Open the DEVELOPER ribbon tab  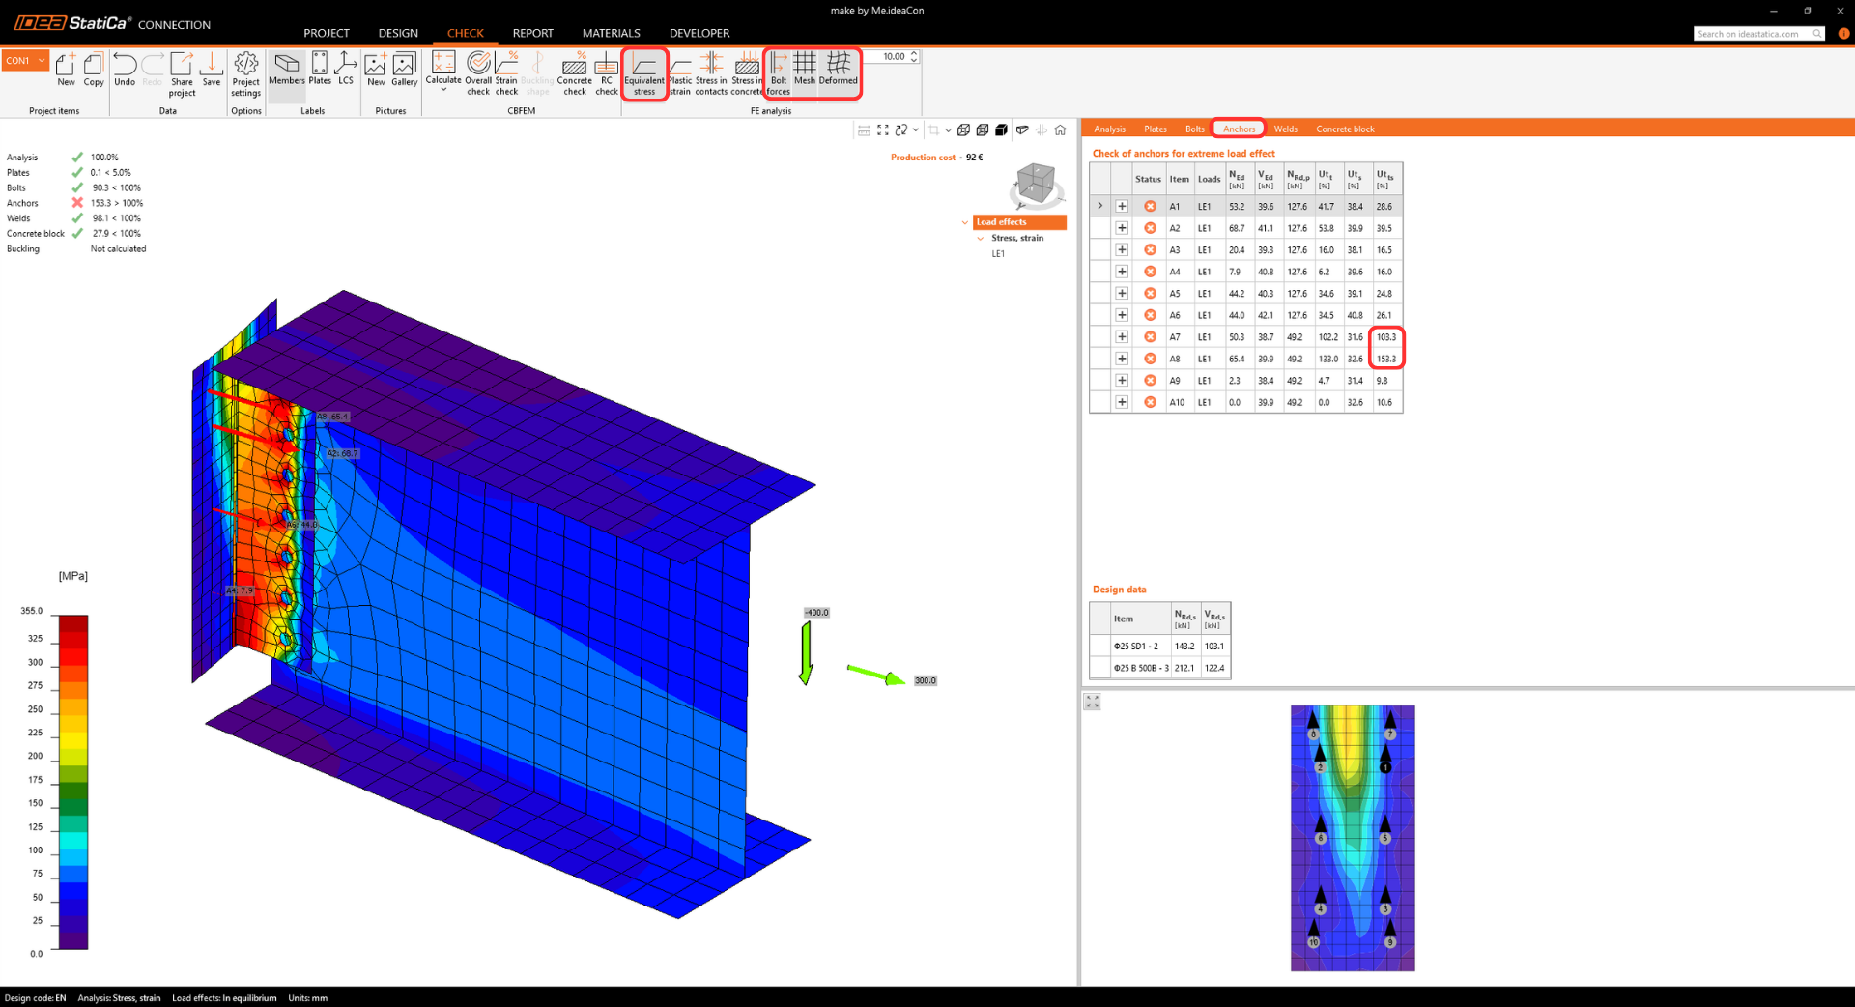pyautogui.click(x=699, y=33)
